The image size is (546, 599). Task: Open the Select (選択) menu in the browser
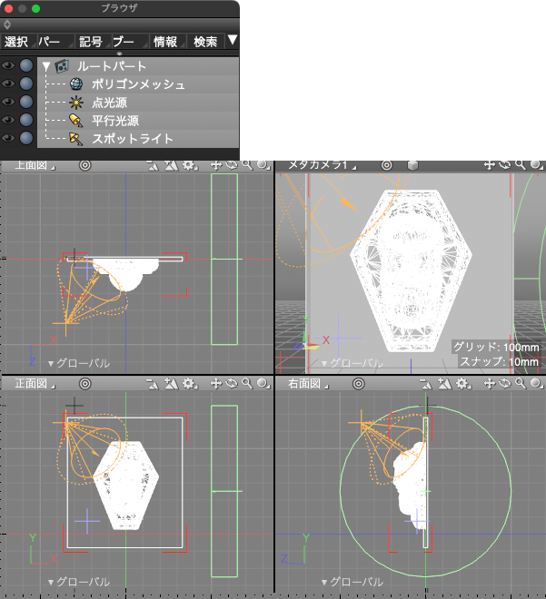pos(16,42)
